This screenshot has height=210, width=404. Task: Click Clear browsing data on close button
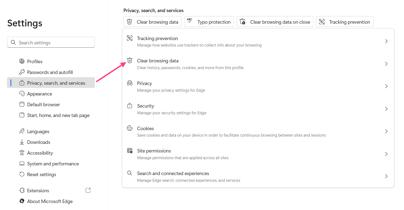pyautogui.click(x=275, y=22)
